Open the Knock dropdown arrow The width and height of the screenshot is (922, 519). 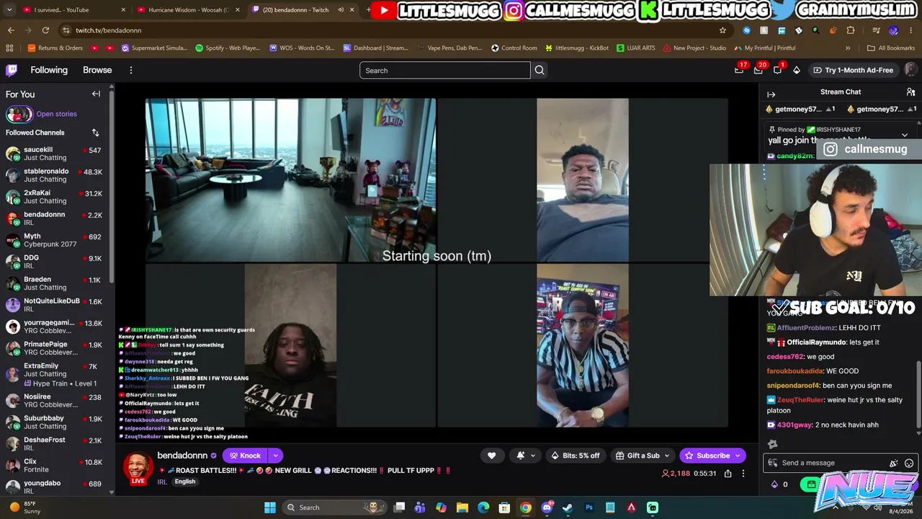[275, 456]
